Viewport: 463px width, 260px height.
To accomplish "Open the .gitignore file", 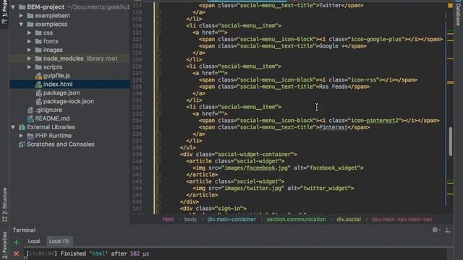I will coord(48,110).
